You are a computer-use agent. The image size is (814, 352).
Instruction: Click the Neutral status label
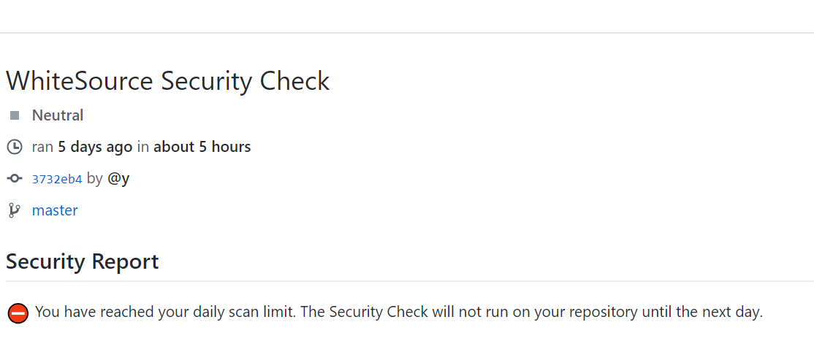point(58,115)
